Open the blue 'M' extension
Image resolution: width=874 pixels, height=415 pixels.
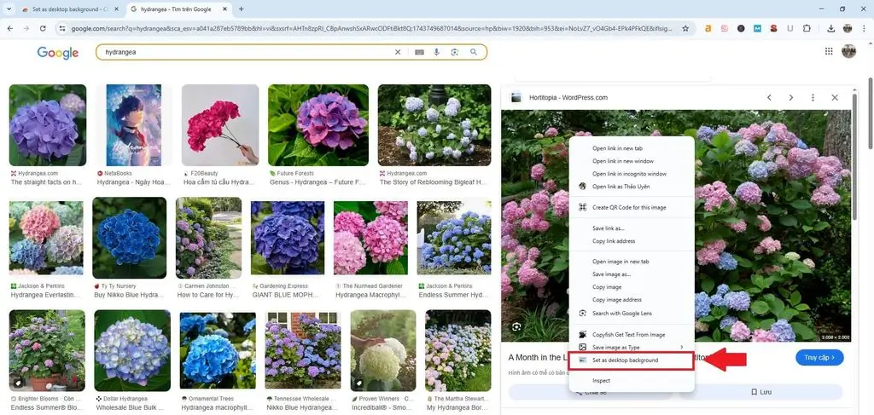coord(758,28)
